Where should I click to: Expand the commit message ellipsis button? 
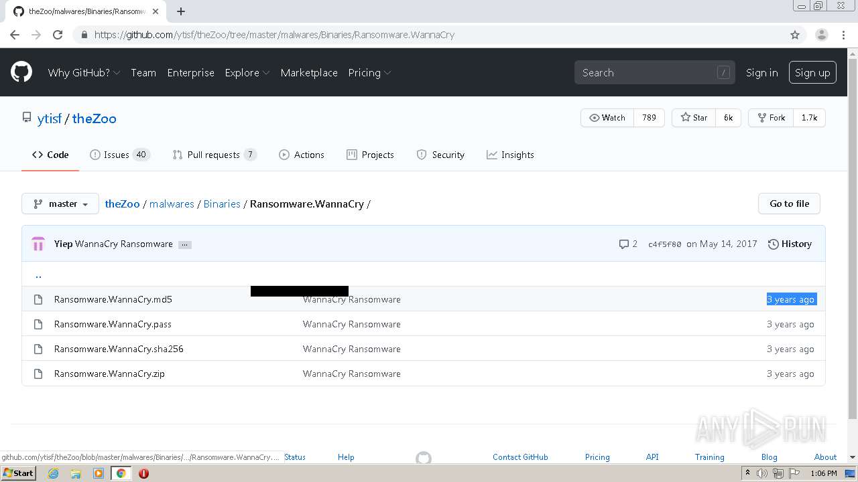(185, 244)
